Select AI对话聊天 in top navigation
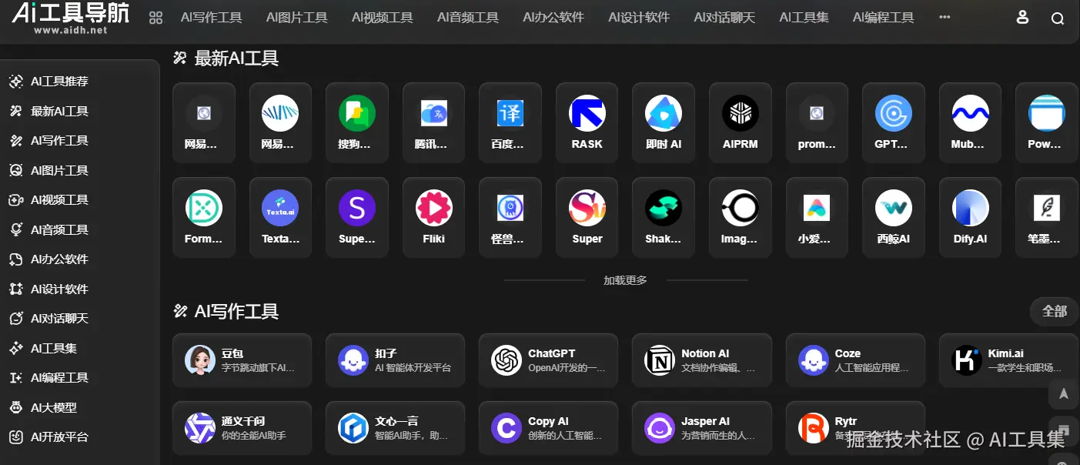The height and width of the screenshot is (465, 1080). (724, 18)
